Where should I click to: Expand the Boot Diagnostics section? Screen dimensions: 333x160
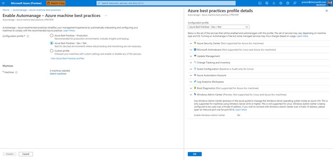click(191, 88)
